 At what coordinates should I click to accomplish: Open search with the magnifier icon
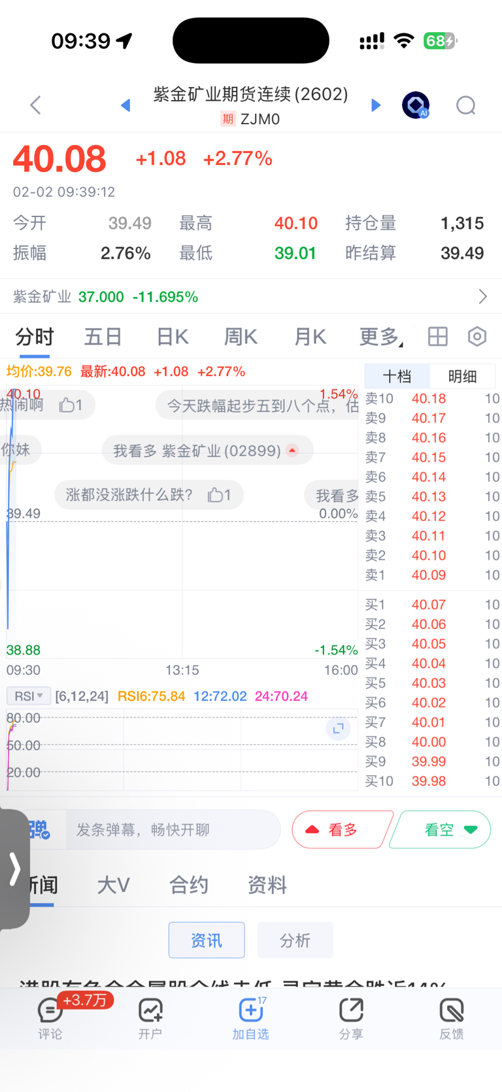466,105
